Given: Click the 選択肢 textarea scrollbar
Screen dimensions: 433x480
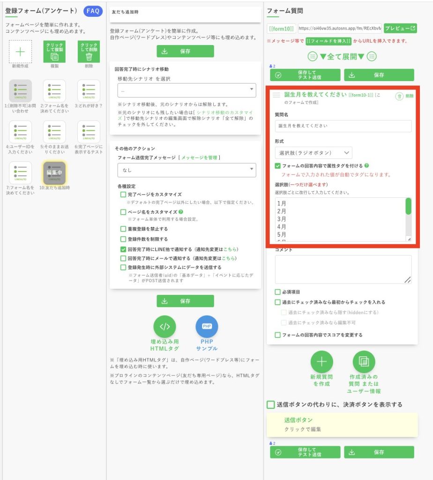Looking at the screenshot, I should pos(408,207).
